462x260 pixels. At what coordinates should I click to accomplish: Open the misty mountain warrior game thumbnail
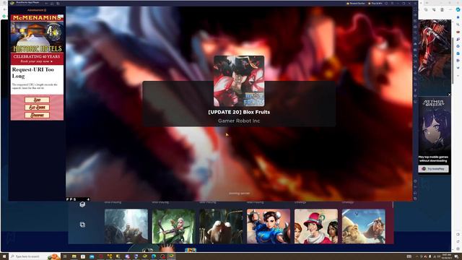point(126,226)
